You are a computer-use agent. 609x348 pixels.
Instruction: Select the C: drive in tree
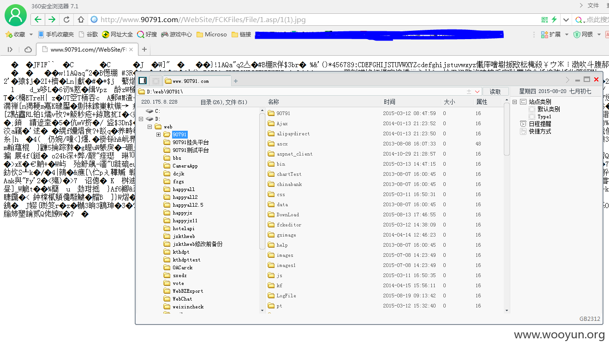(x=153, y=111)
